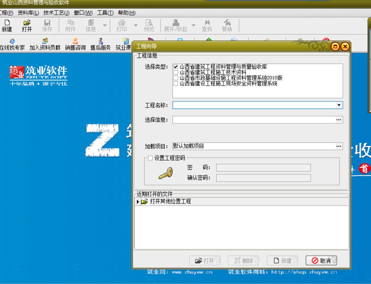Click the 打印 printer toolbar icon
371x284 pixels.
[122, 26]
